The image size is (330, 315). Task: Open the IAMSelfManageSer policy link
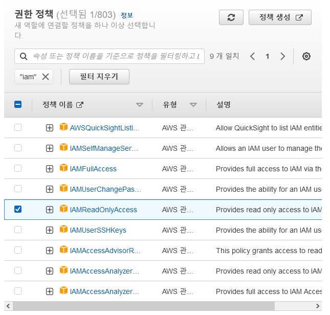(x=104, y=148)
